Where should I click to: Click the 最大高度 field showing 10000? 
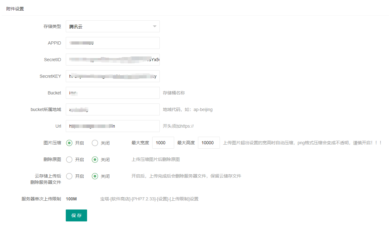coord(209,143)
